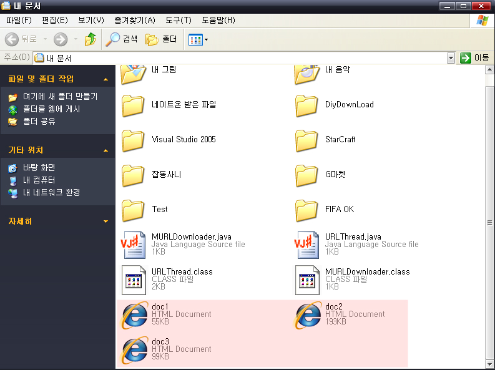
Task: Select the G마켓 folder icon
Action: point(306,176)
